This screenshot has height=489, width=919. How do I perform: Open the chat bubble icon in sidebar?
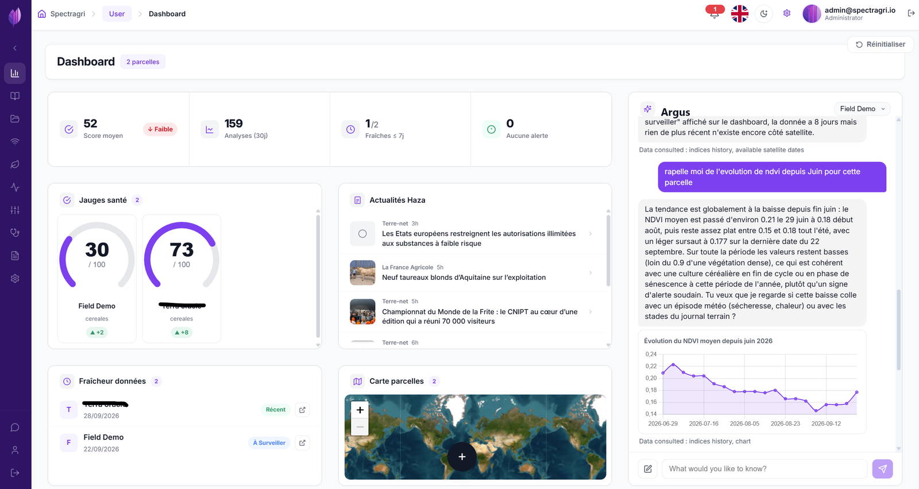click(15, 428)
